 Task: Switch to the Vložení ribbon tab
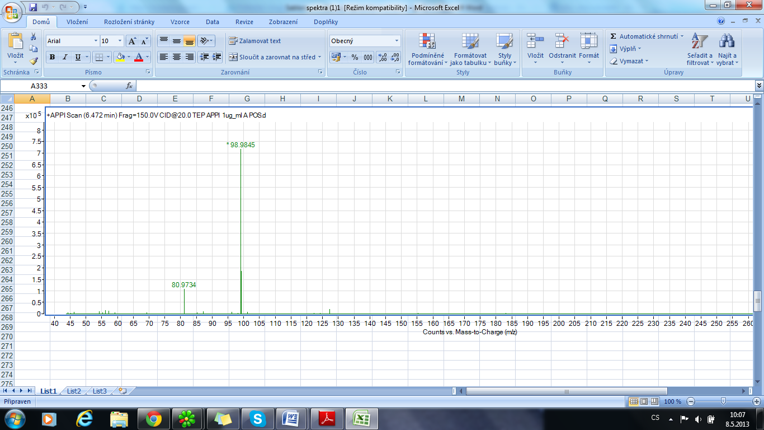pyautogui.click(x=77, y=22)
